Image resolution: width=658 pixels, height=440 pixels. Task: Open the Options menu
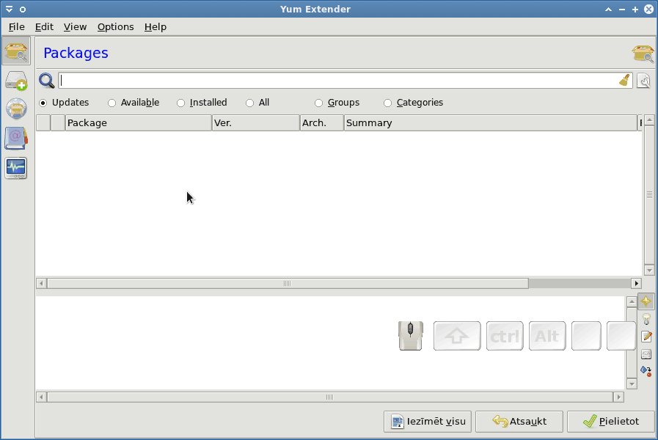pyautogui.click(x=116, y=27)
